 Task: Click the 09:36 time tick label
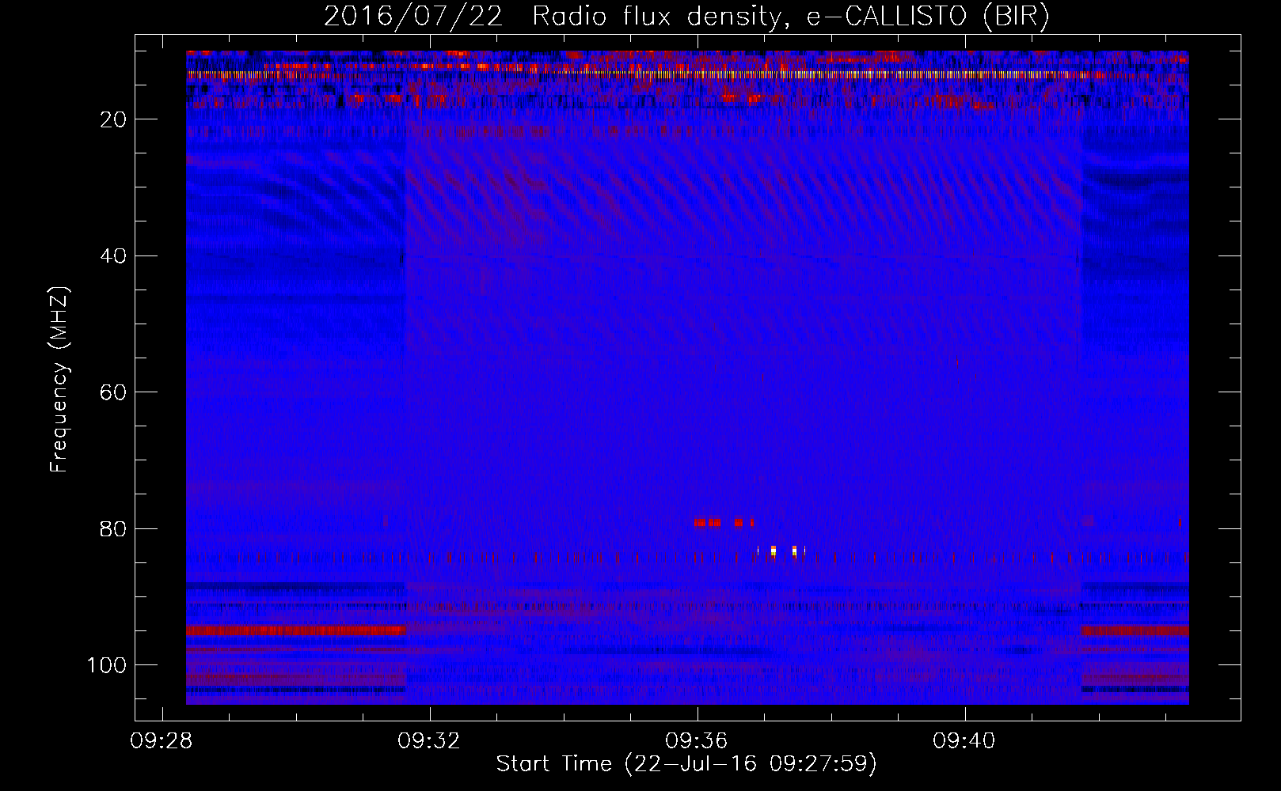click(x=697, y=742)
